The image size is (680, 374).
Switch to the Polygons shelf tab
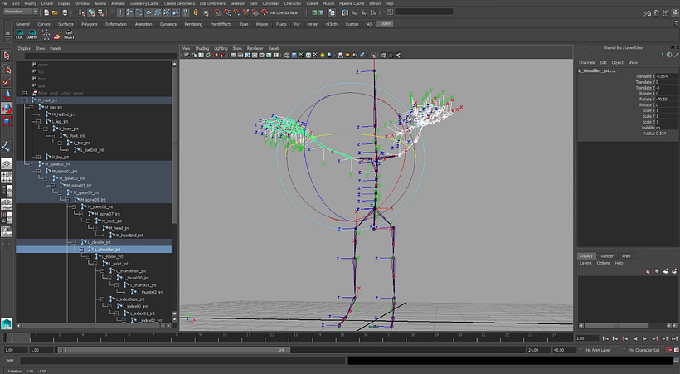pyautogui.click(x=89, y=25)
